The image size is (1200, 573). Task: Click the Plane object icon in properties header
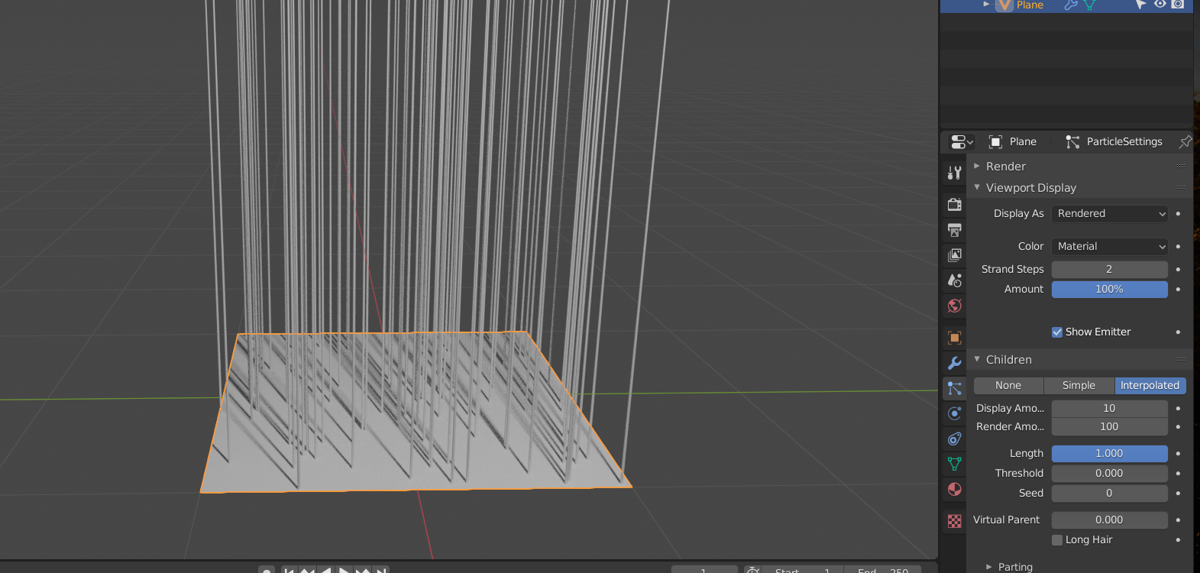995,141
